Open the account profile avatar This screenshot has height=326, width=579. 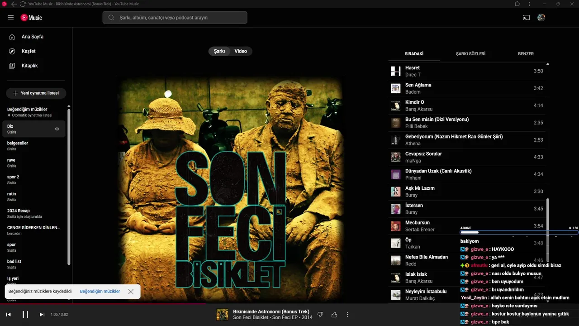pyautogui.click(x=541, y=18)
